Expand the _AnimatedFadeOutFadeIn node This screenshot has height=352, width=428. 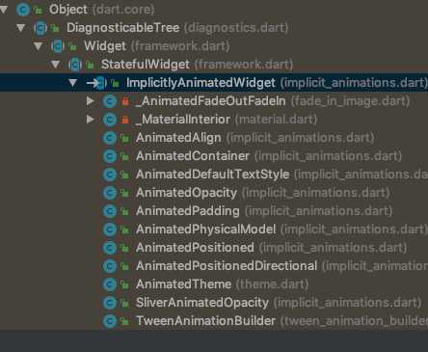point(91,101)
